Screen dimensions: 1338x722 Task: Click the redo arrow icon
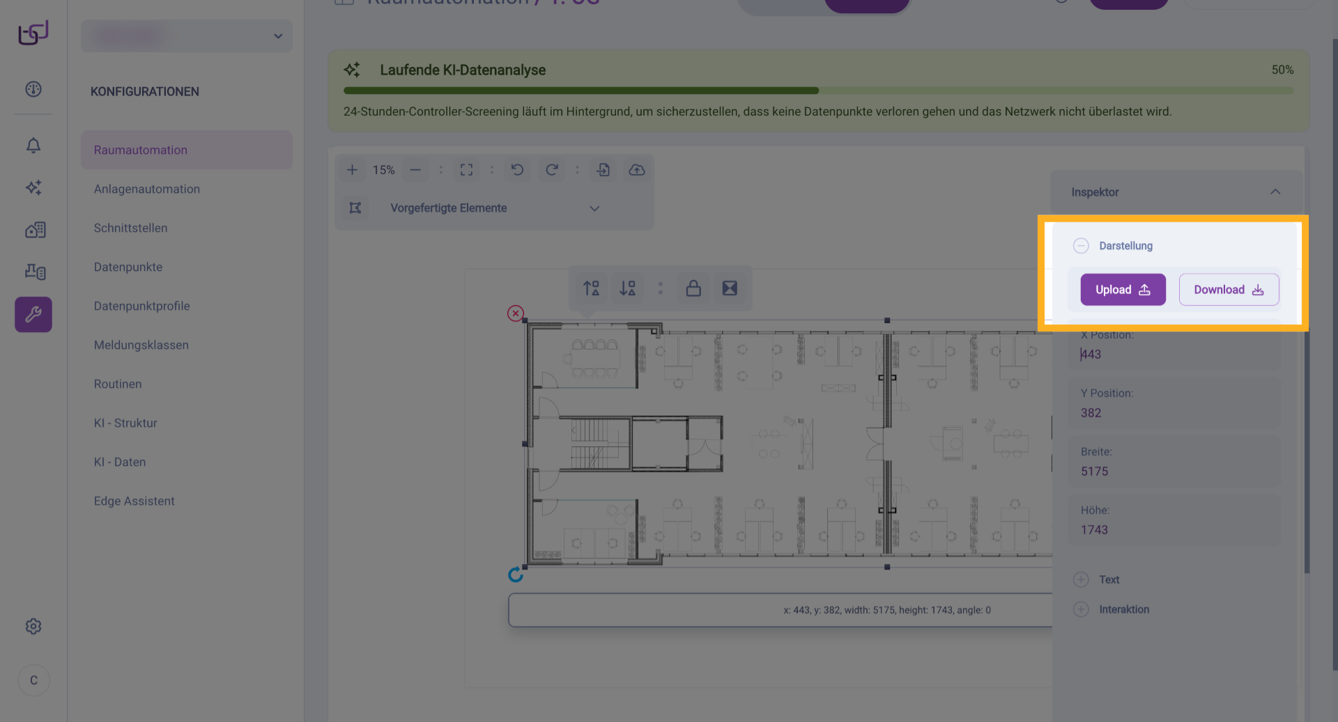(x=552, y=170)
